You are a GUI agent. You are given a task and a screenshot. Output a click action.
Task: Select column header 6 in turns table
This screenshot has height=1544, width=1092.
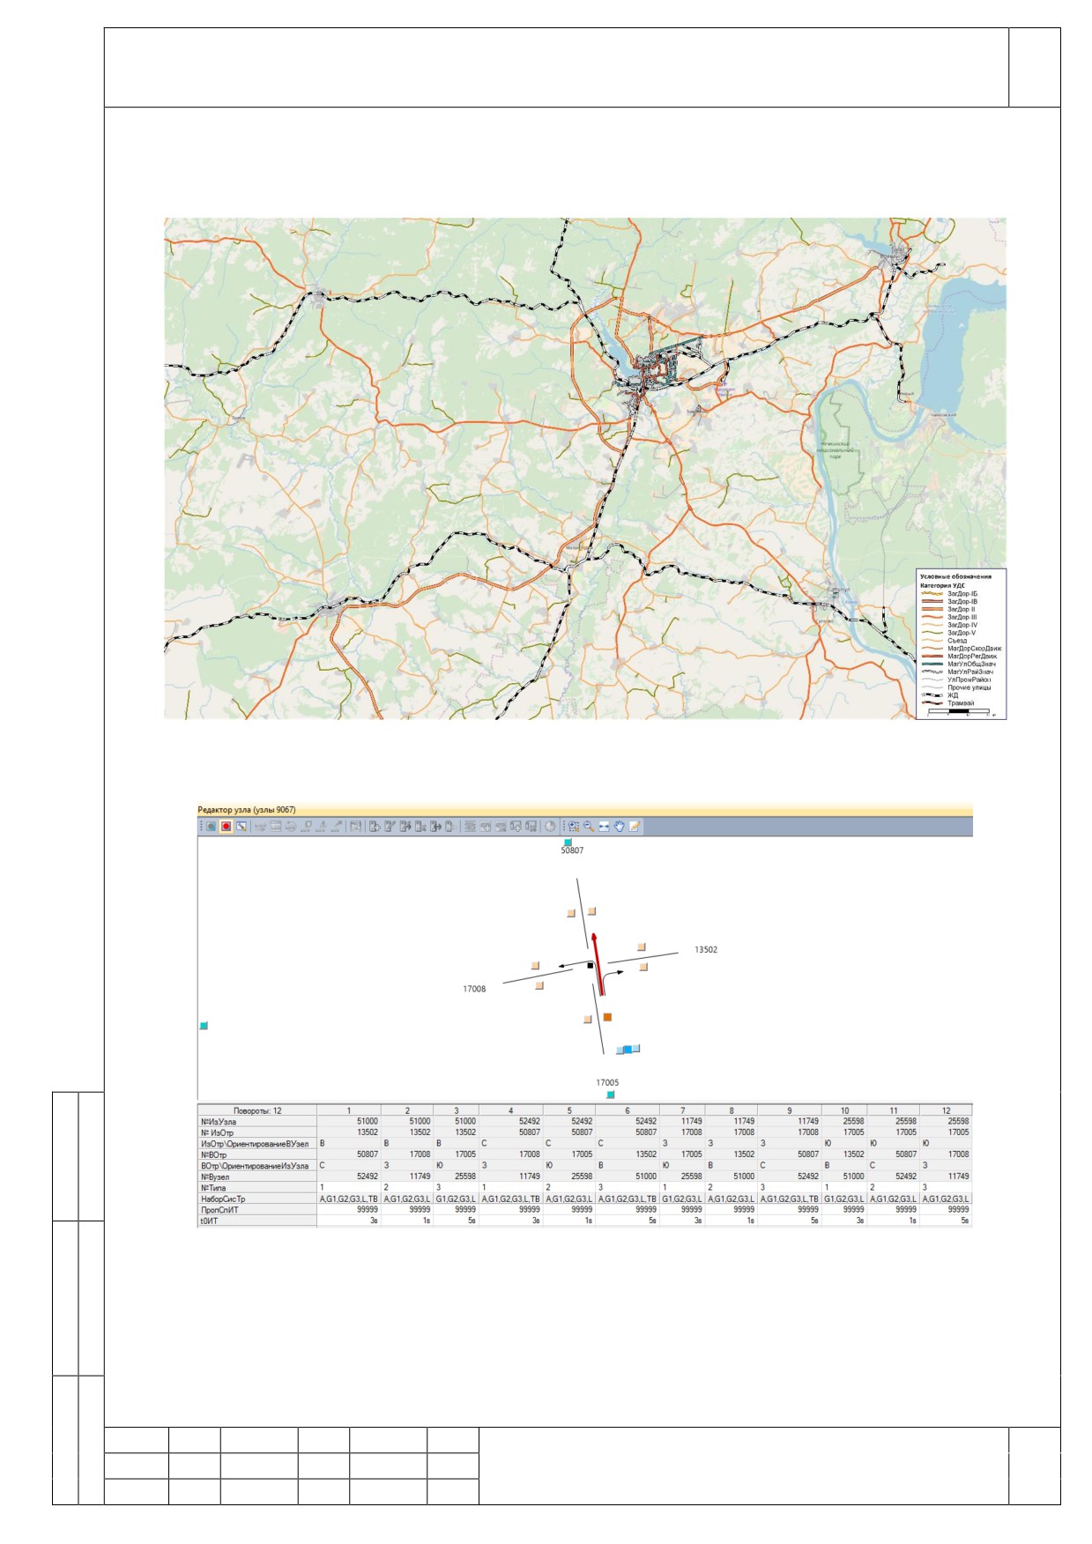(628, 1110)
